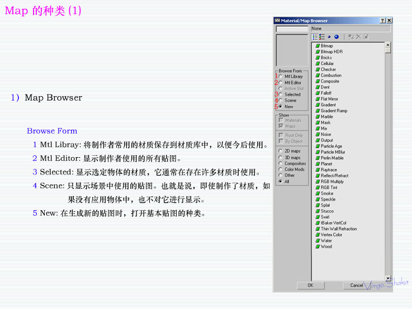412x309 pixels.
Task: Select the Planet map entry
Action: pos(324,164)
